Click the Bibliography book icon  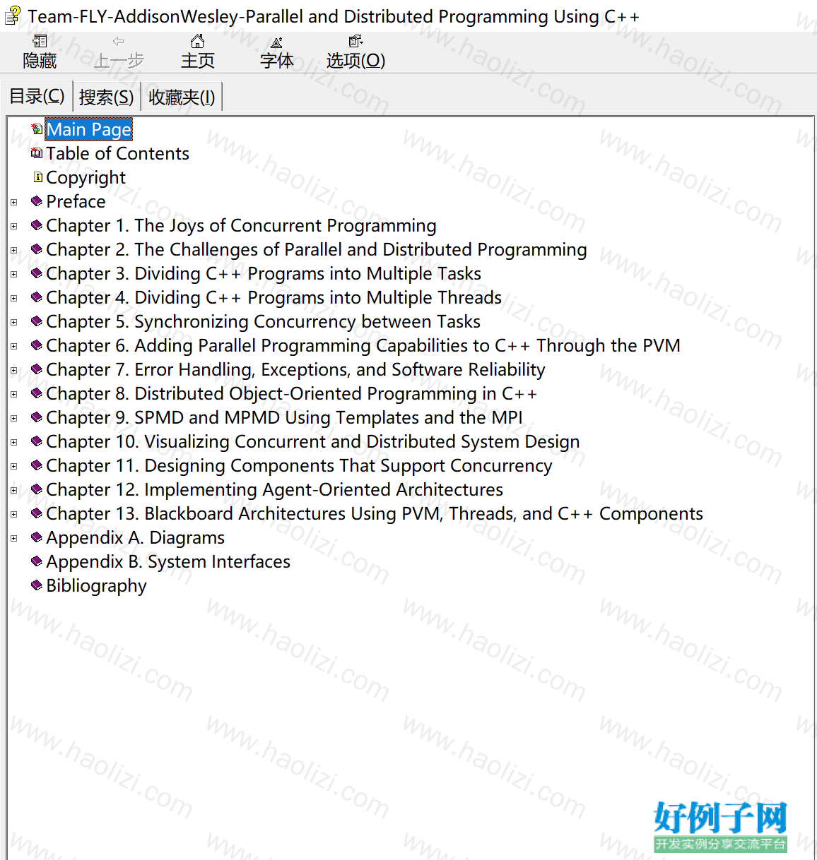[37, 585]
